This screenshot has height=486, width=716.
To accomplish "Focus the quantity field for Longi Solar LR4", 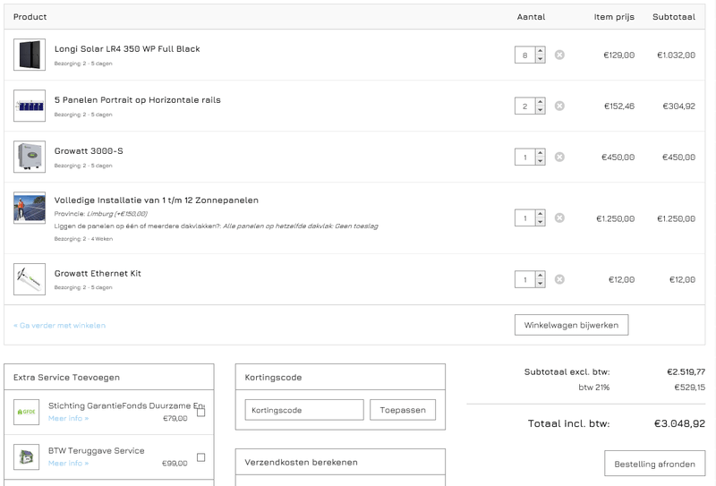I will [525, 55].
